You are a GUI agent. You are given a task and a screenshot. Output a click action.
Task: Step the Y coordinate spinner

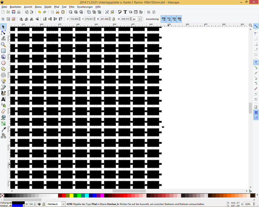94,19
